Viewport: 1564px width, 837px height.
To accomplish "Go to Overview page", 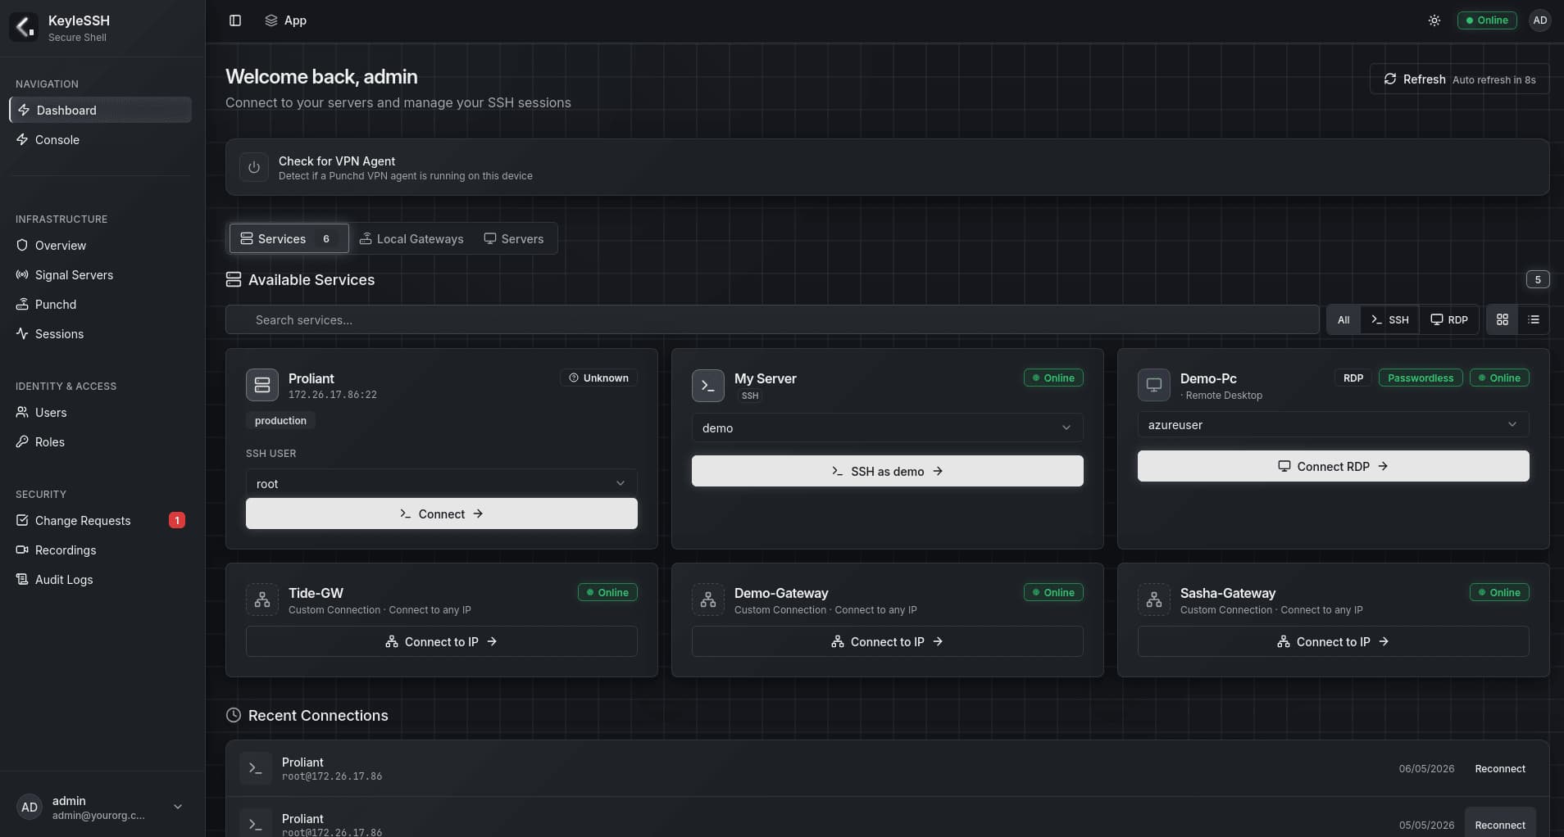I will 101,245.
